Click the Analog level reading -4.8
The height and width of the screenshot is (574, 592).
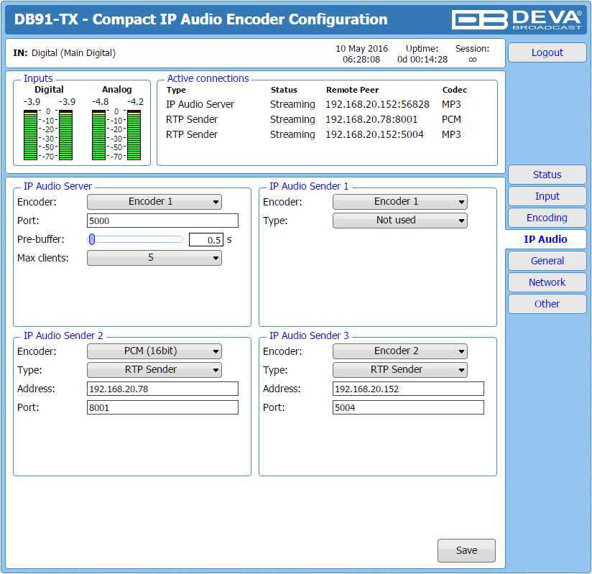coord(100,101)
